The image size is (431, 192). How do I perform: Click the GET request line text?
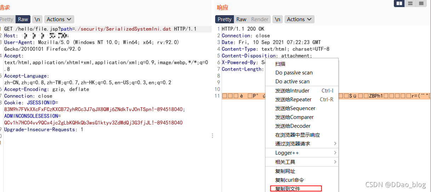(100, 29)
